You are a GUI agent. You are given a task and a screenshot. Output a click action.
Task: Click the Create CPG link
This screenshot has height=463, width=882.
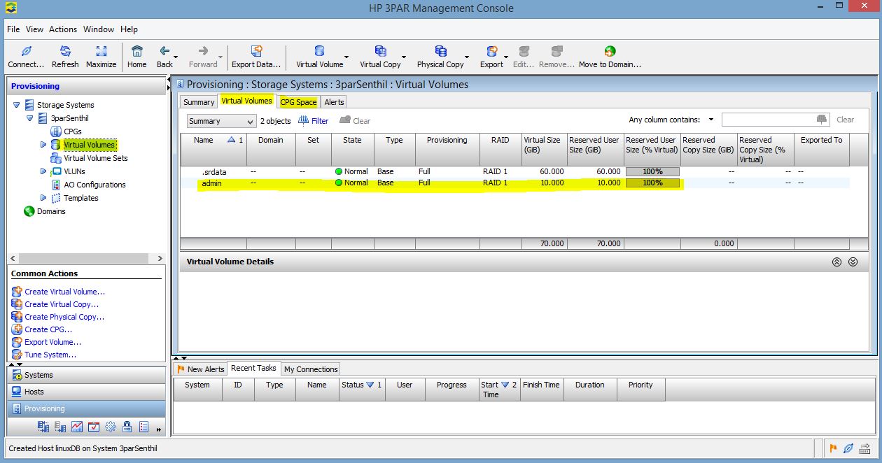(48, 329)
